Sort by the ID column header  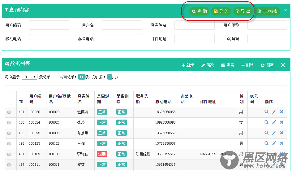point(21,102)
